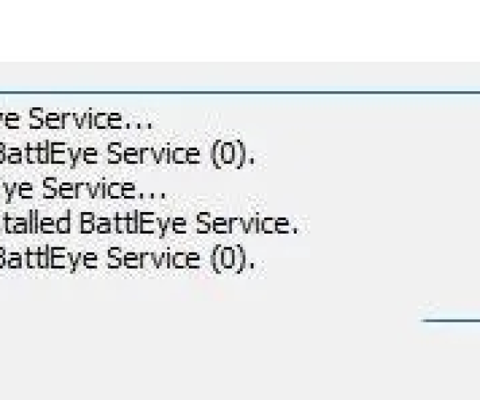This screenshot has height=400, width=480.
Task: Click the "(0)." code in the last line
Action: [234, 258]
